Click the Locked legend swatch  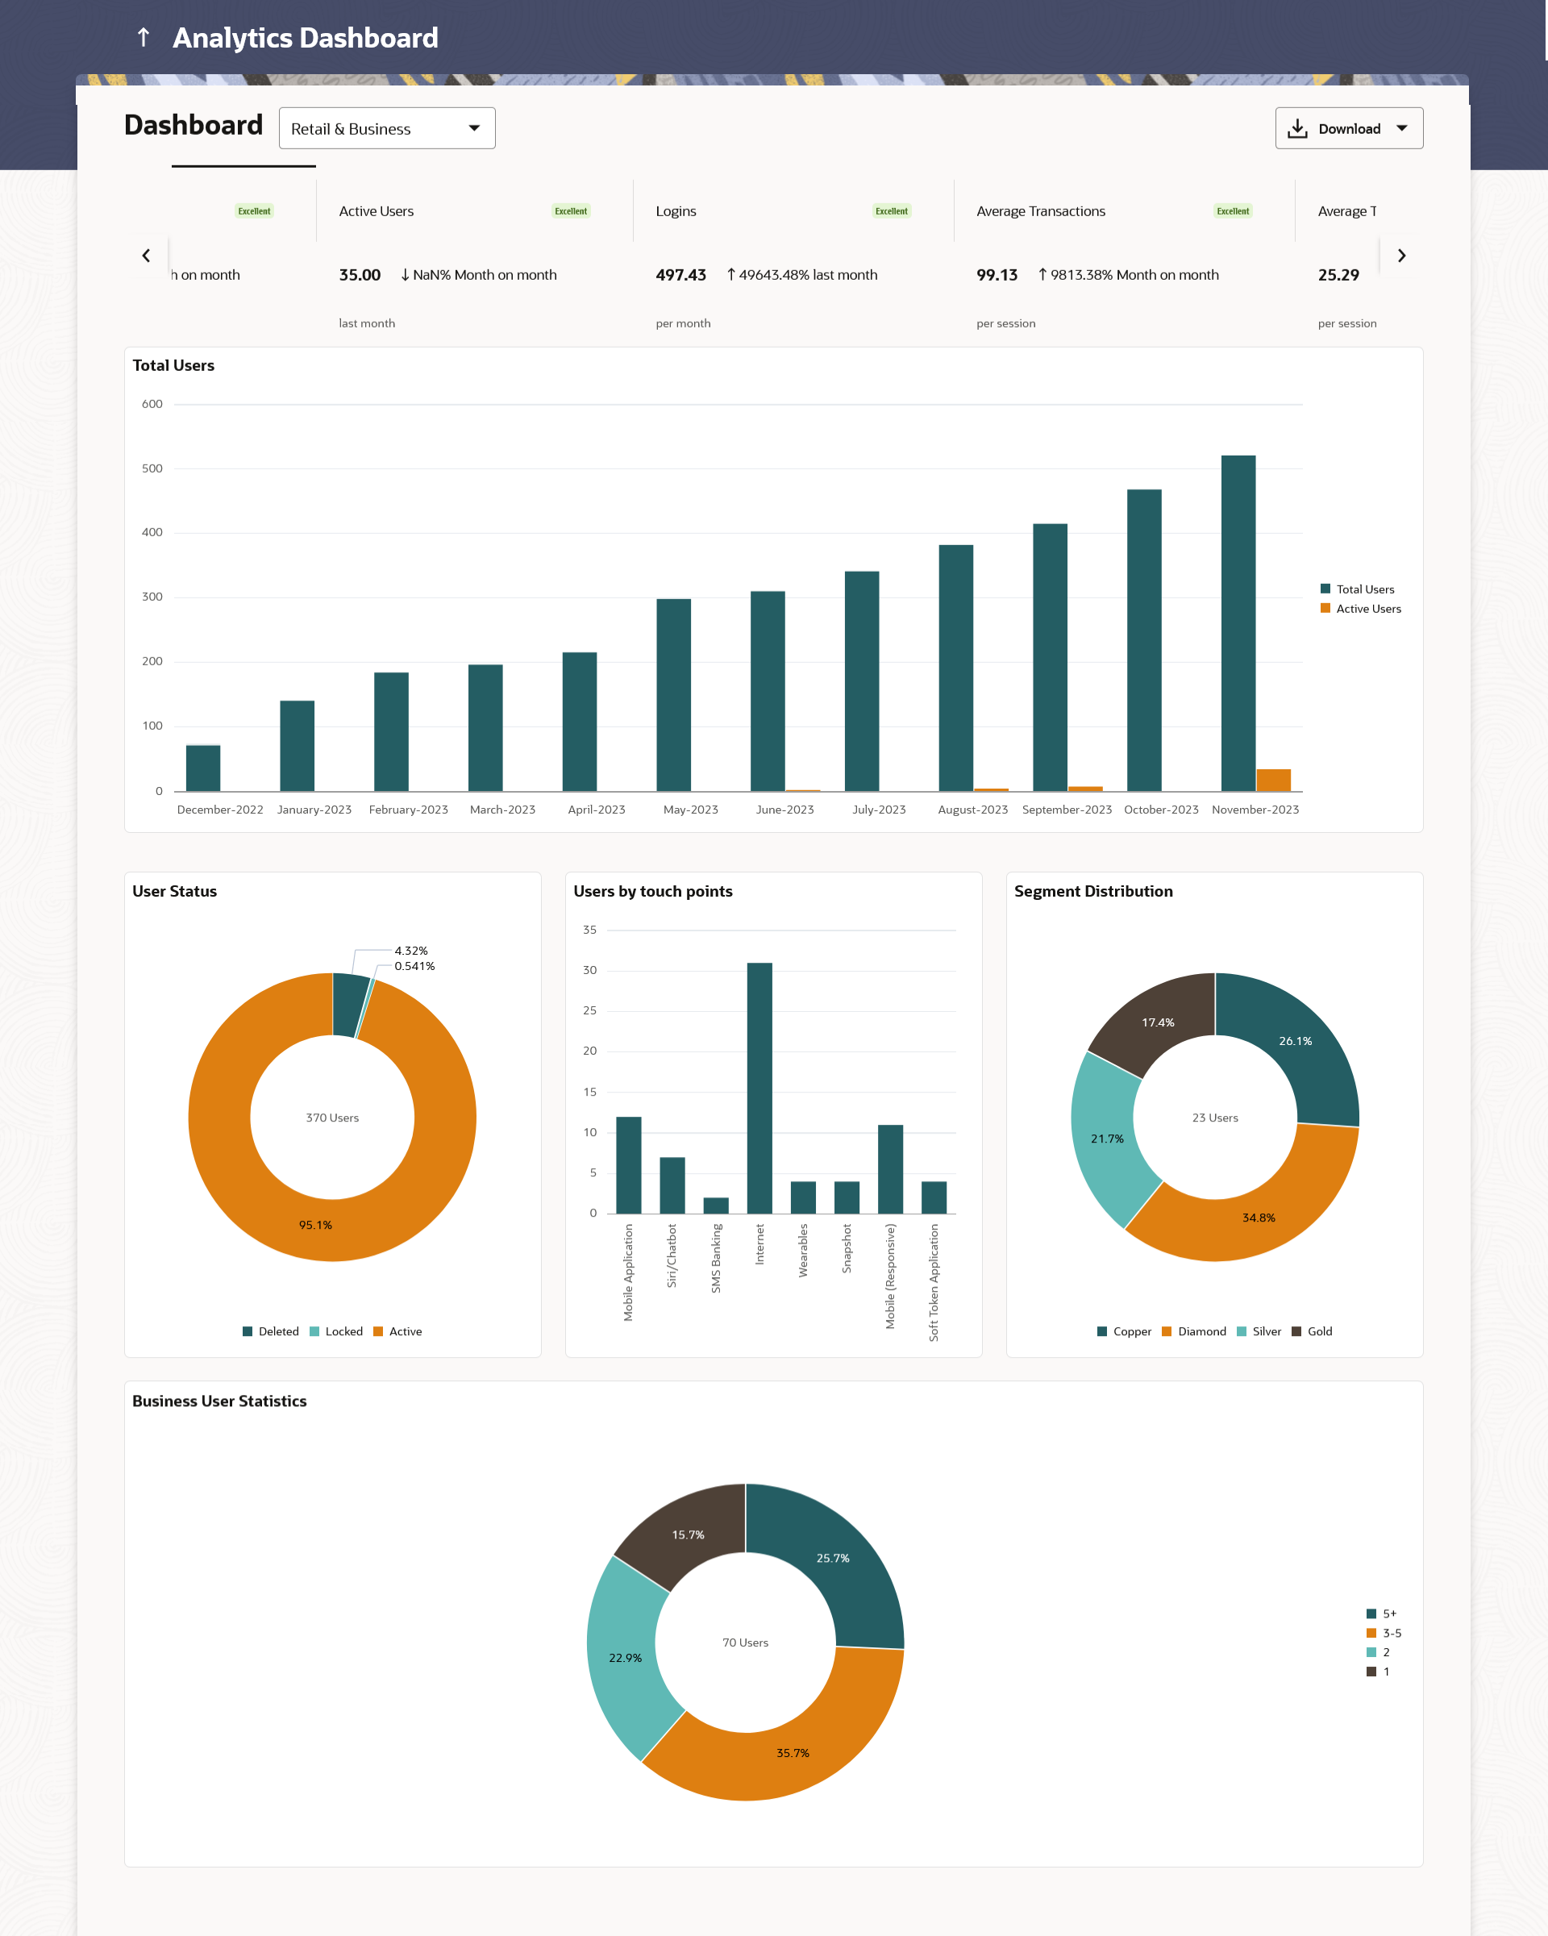[315, 1332]
